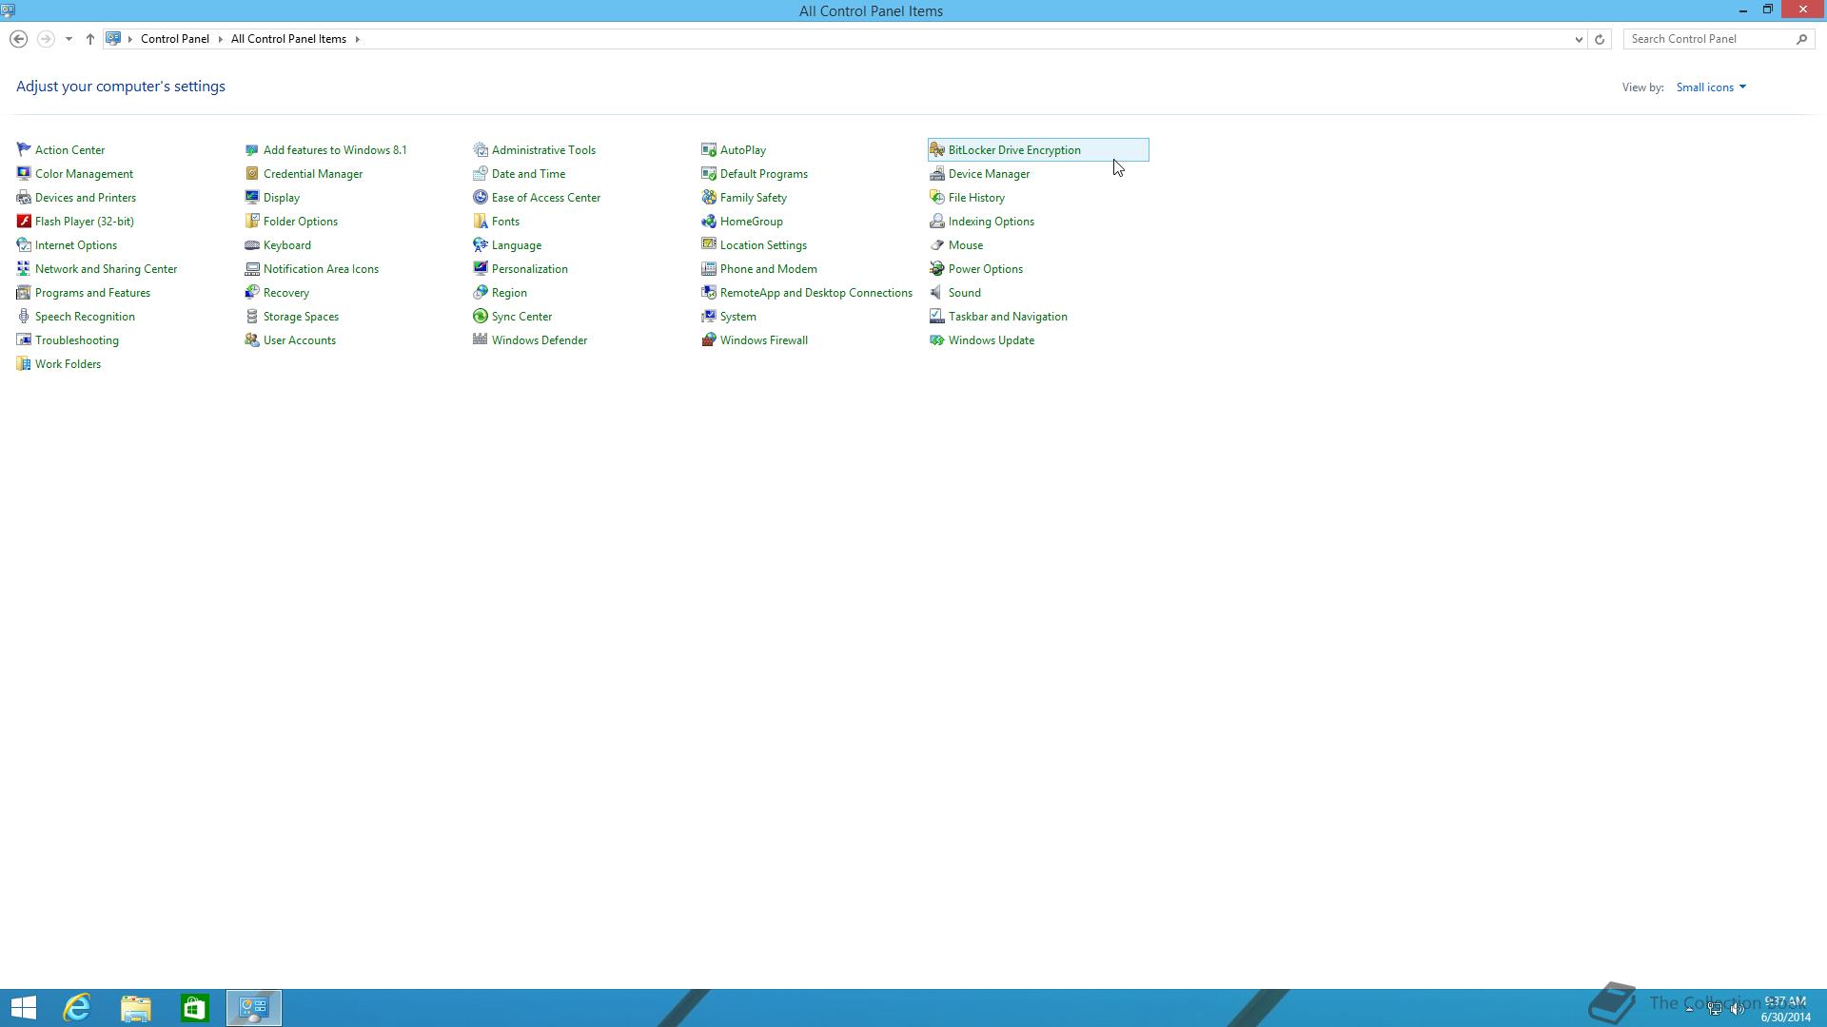Open Location Settings
This screenshot has height=1027, width=1827.
click(763, 245)
